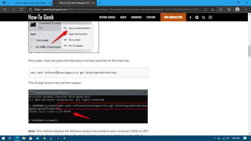
Task: Subscribe via Free Newsletter button
Action: coord(173,17)
